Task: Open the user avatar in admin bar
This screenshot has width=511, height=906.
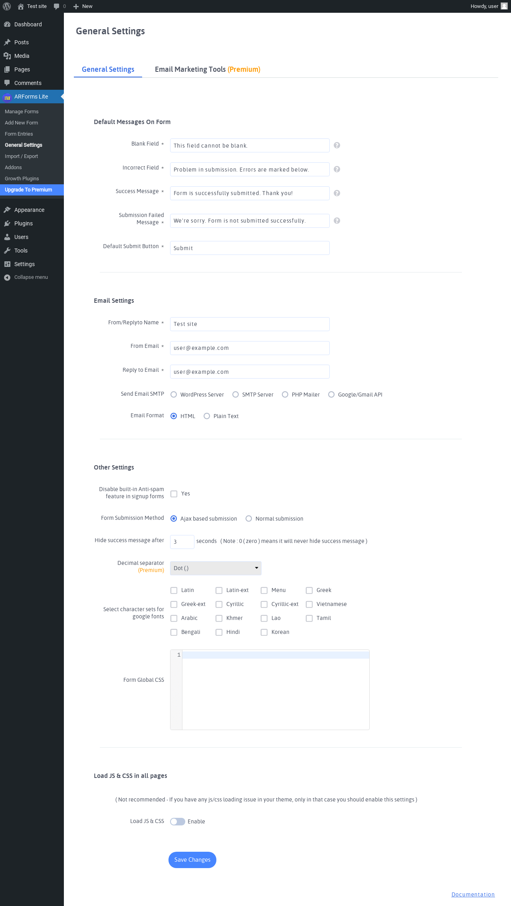Action: 504,6
